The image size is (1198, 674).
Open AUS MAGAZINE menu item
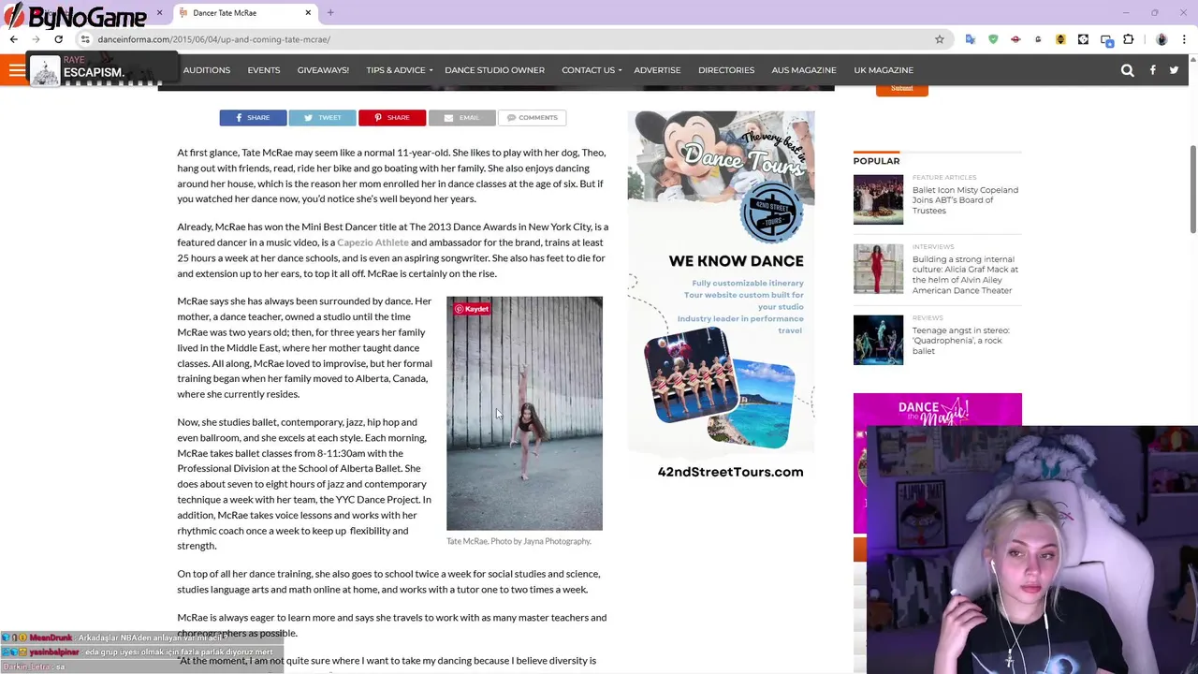[803, 70]
